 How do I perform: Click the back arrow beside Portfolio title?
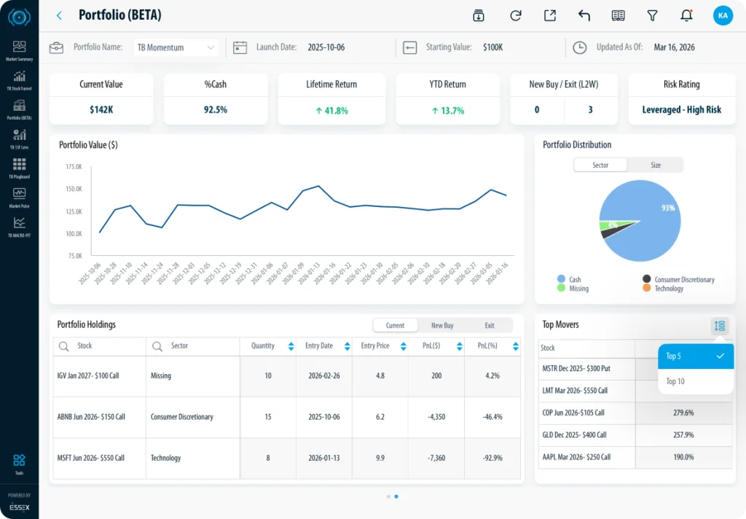(x=59, y=15)
